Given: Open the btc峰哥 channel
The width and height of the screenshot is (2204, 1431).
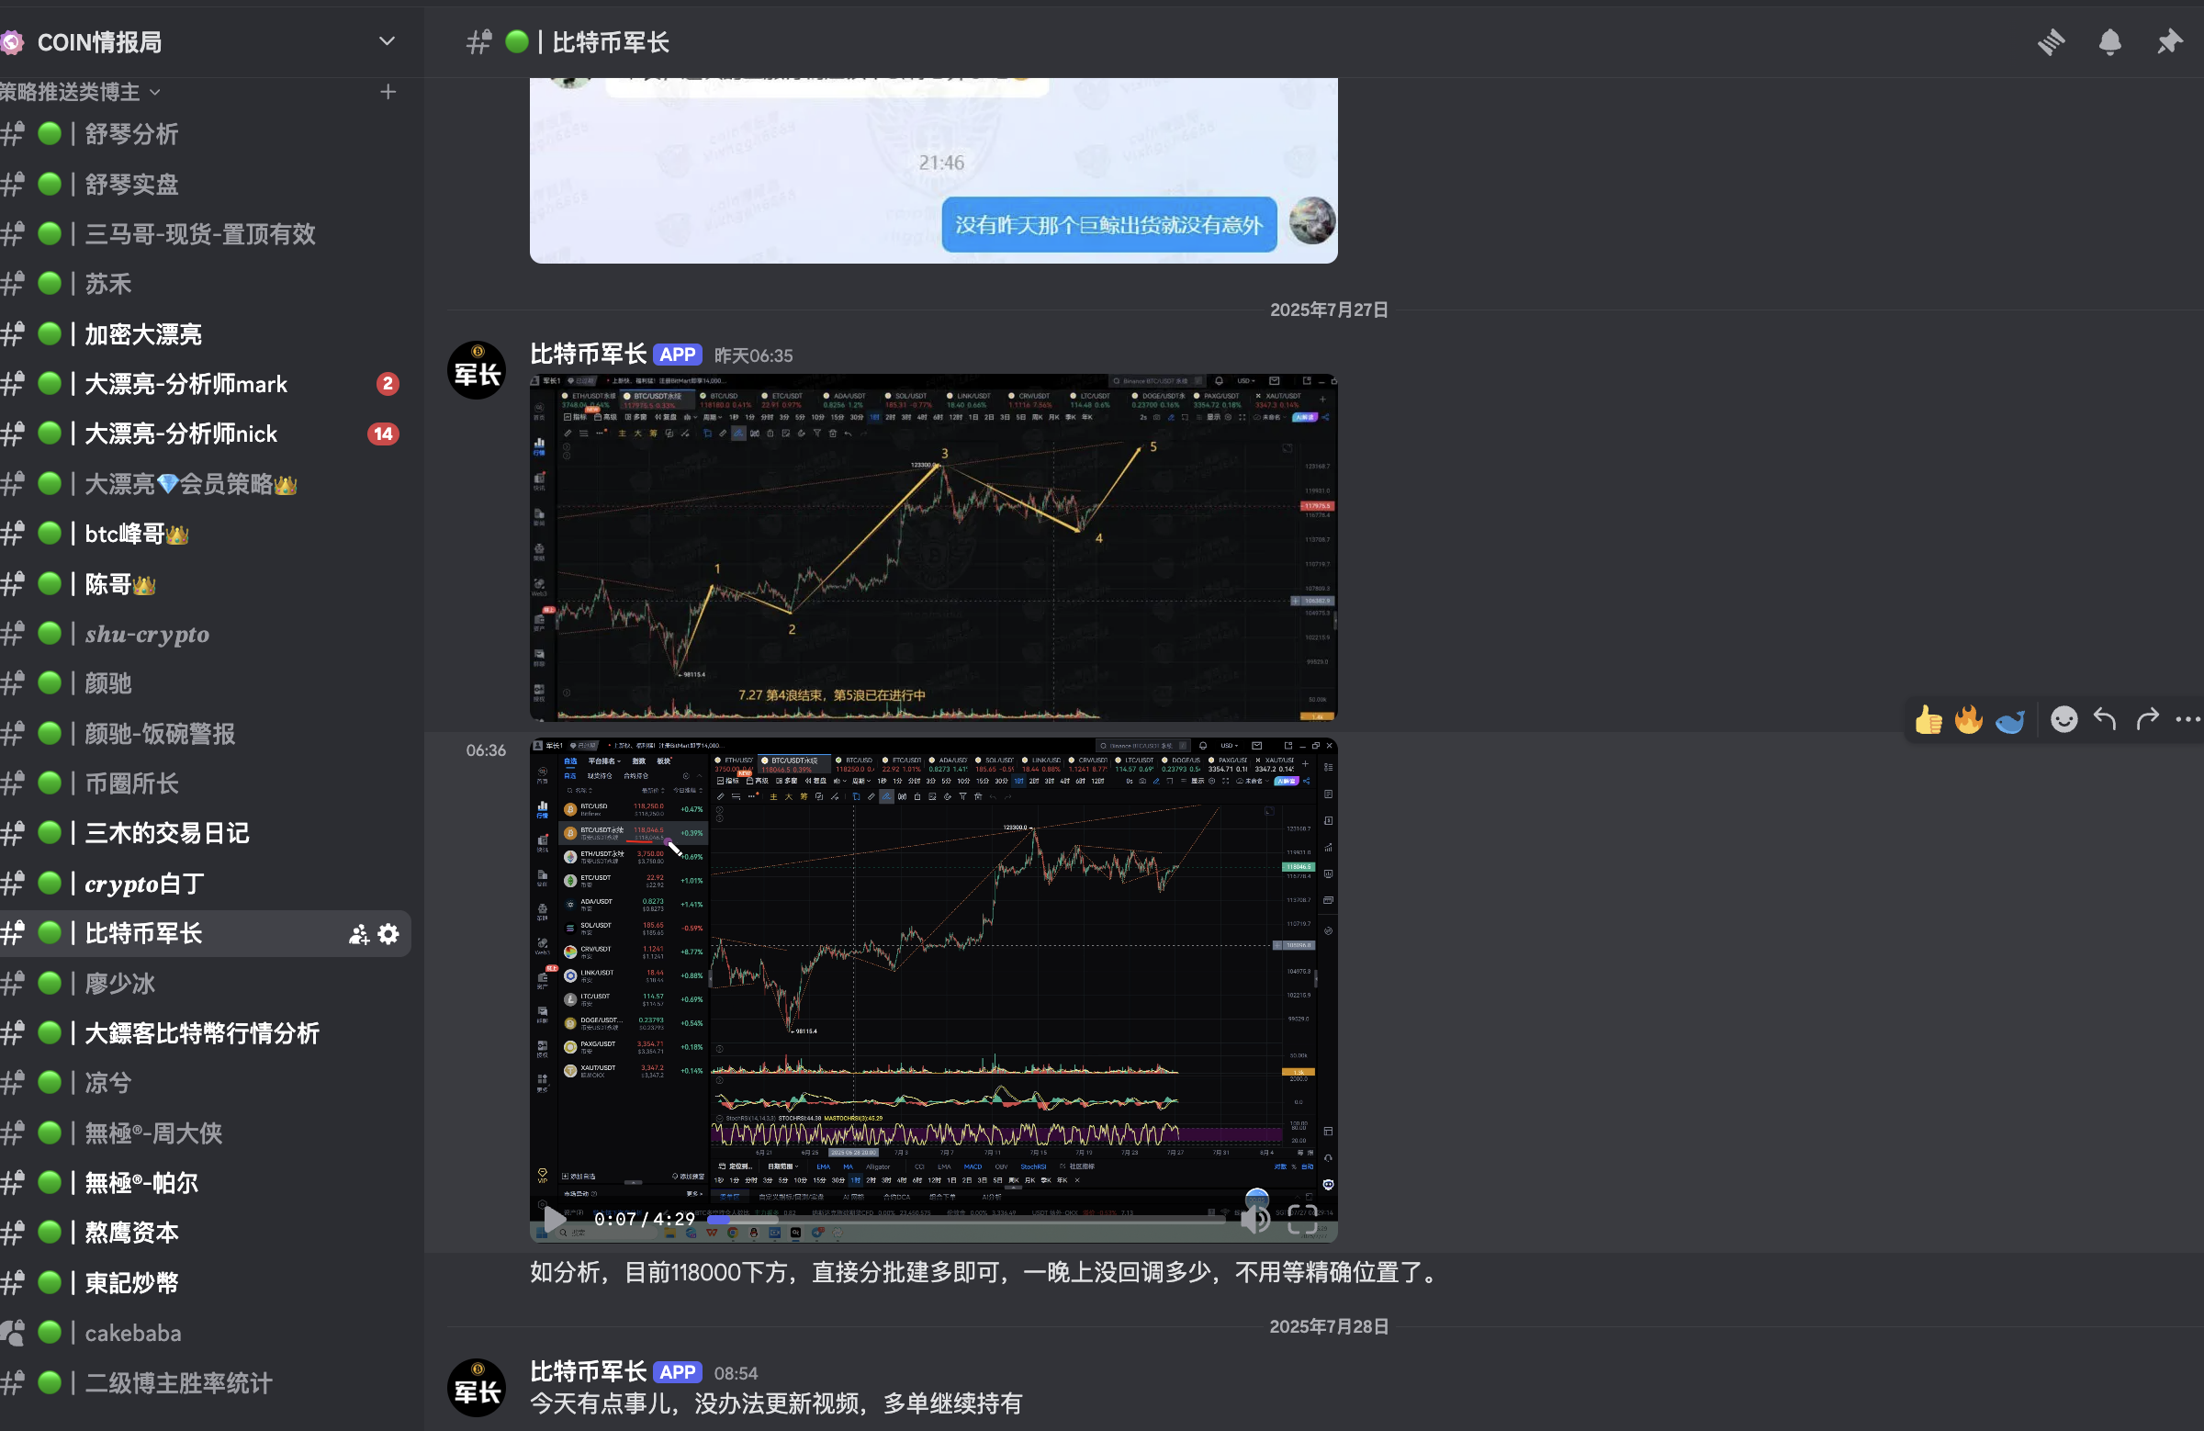Looking at the screenshot, I should click(125, 534).
